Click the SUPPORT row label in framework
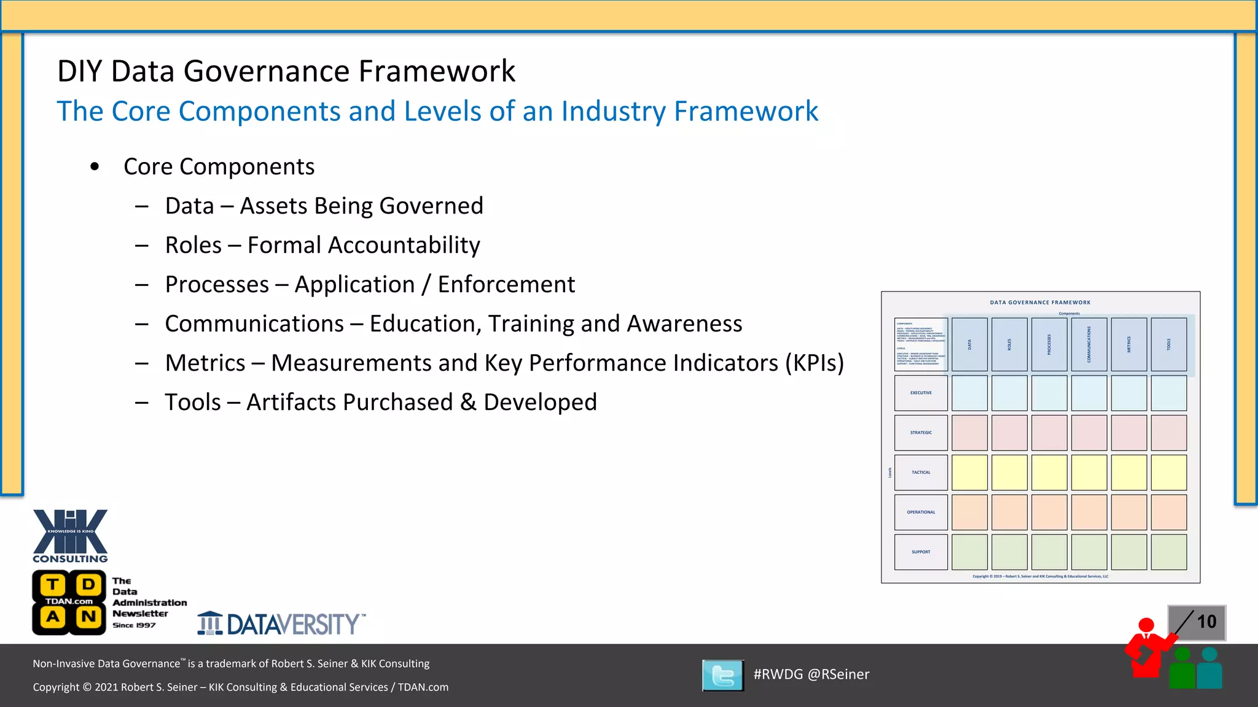Screen dimensions: 1258x707 pos(921,552)
